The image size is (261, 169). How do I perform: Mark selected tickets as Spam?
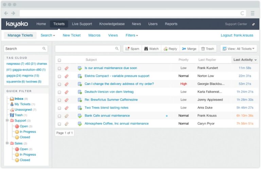132,49
